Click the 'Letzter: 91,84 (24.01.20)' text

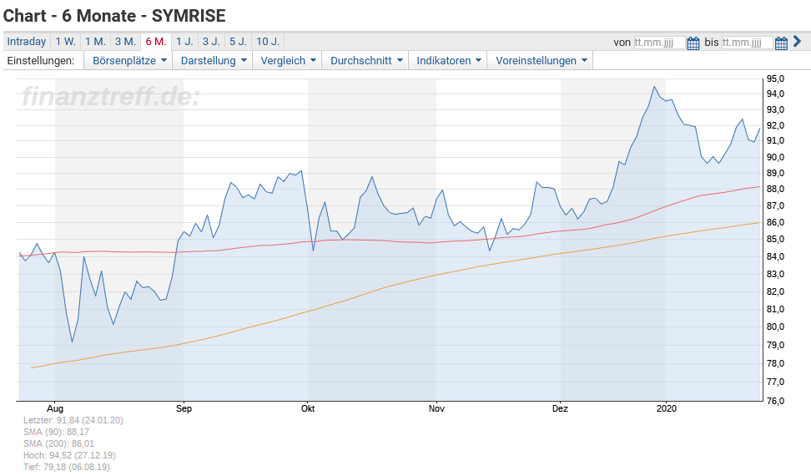coord(73,420)
